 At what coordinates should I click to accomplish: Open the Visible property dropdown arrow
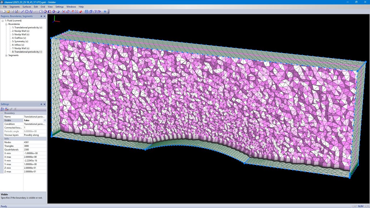click(45, 120)
